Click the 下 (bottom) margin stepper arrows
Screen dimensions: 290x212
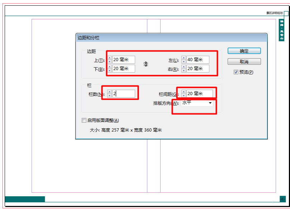pyautogui.click(x=109, y=69)
